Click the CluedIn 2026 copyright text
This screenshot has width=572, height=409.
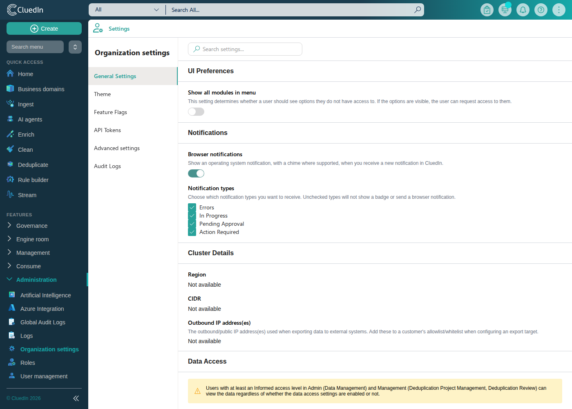pos(24,398)
